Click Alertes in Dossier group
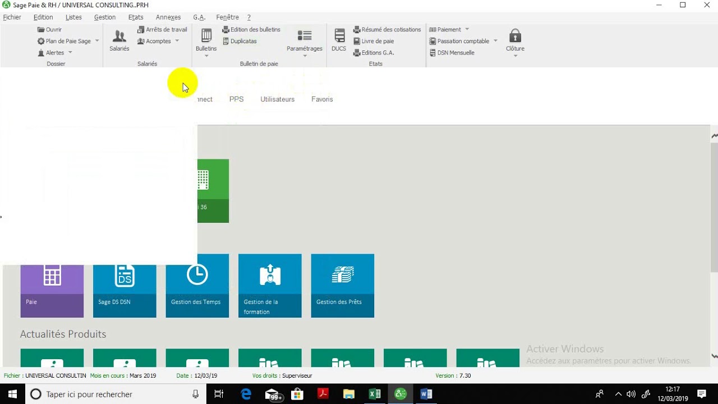 tap(51, 53)
